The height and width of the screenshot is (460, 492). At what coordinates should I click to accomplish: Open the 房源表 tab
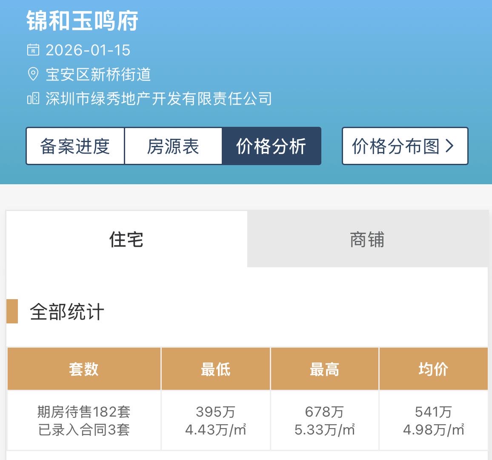pos(173,146)
